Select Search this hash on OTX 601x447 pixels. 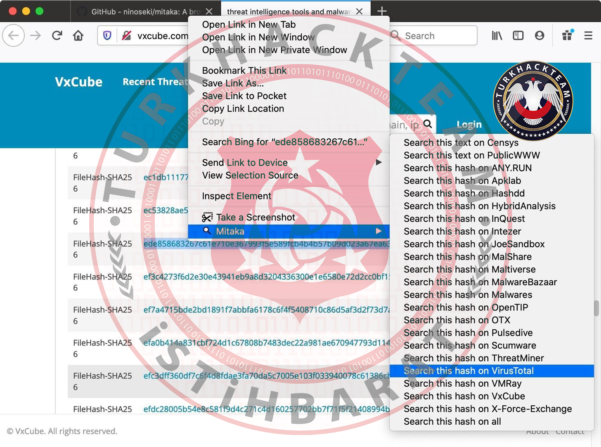pyautogui.click(x=492, y=320)
